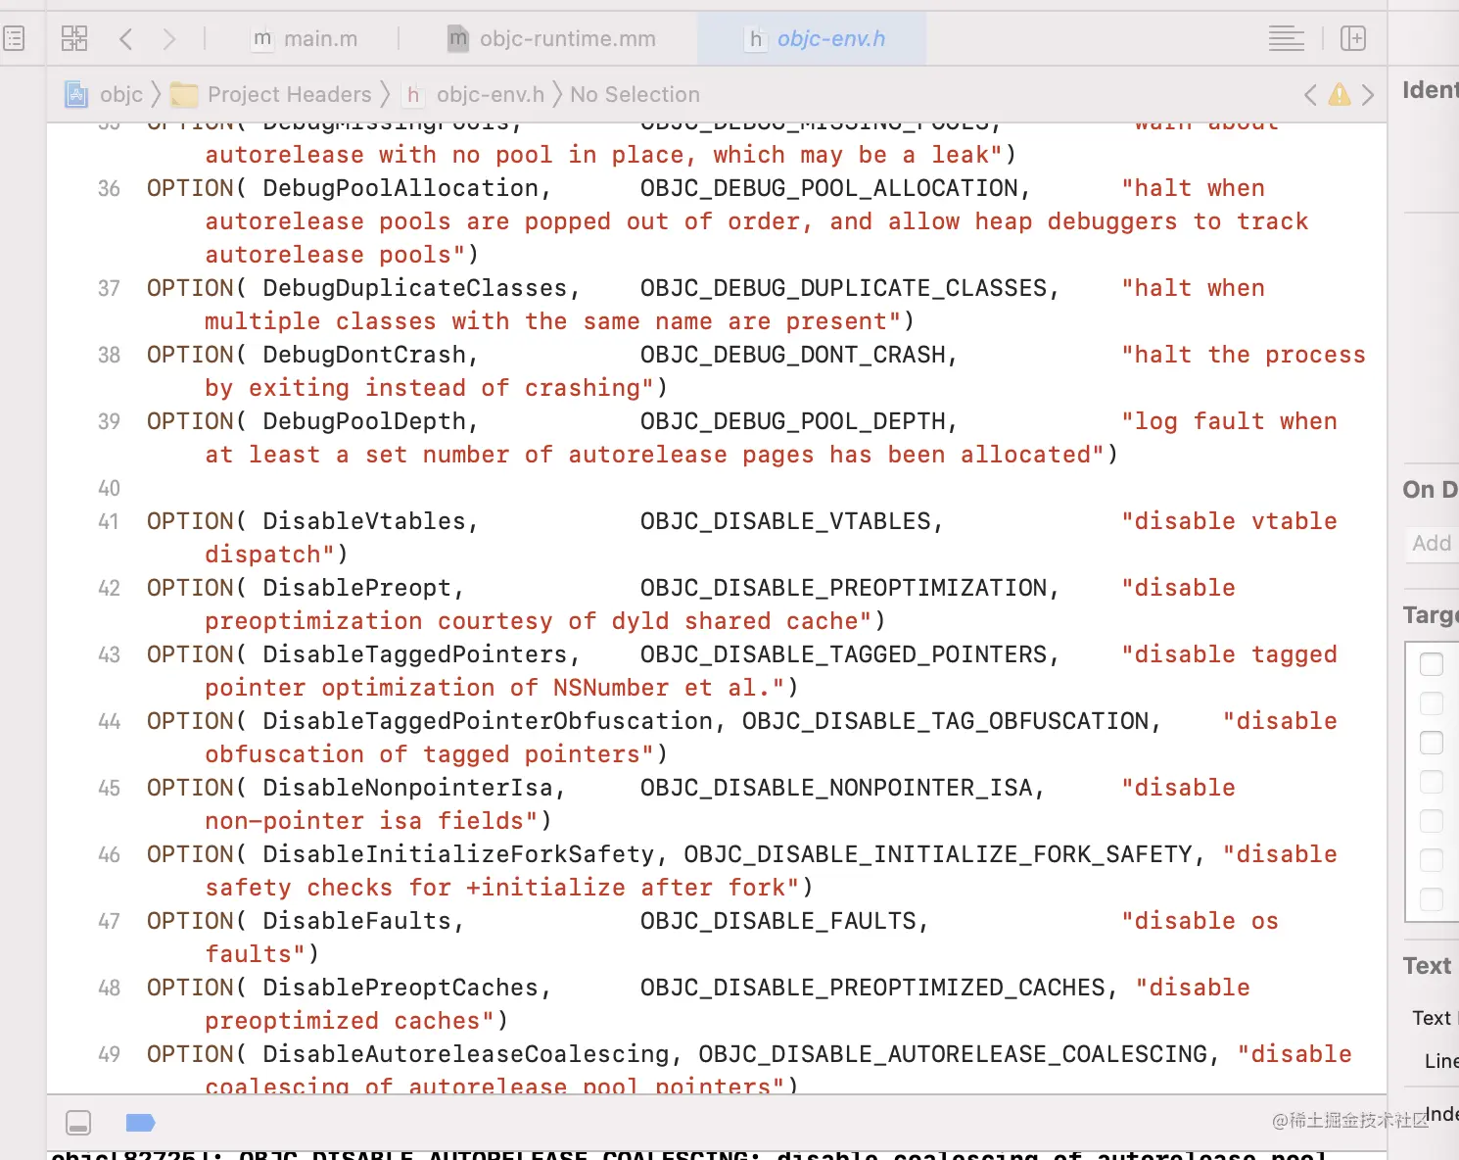The image size is (1459, 1160).
Task: Click line number 44 in the gutter
Action: tap(109, 722)
